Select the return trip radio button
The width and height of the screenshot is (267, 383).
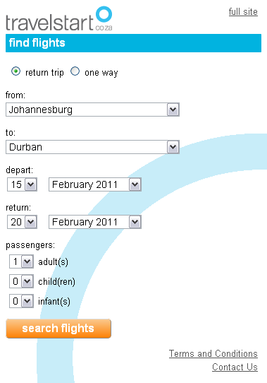click(15, 71)
